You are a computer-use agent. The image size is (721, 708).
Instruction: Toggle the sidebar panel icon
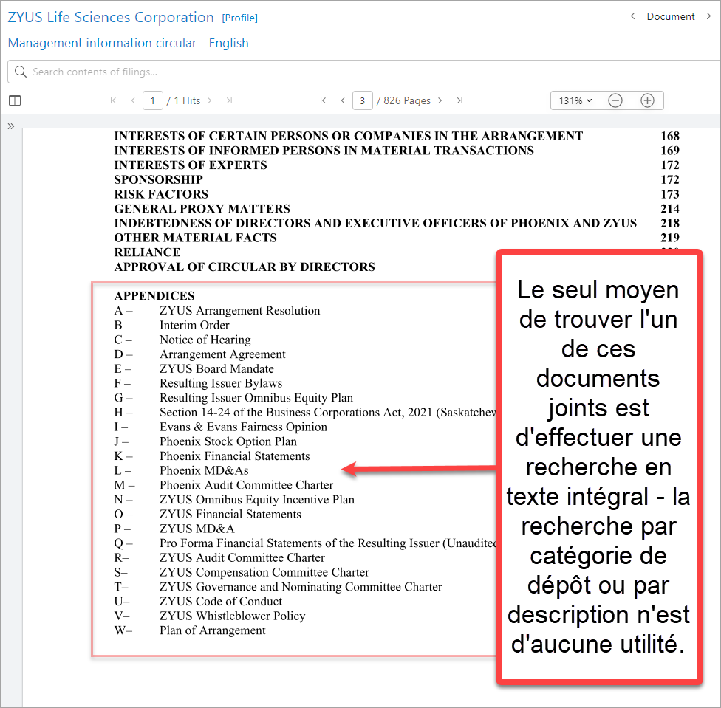(x=15, y=100)
